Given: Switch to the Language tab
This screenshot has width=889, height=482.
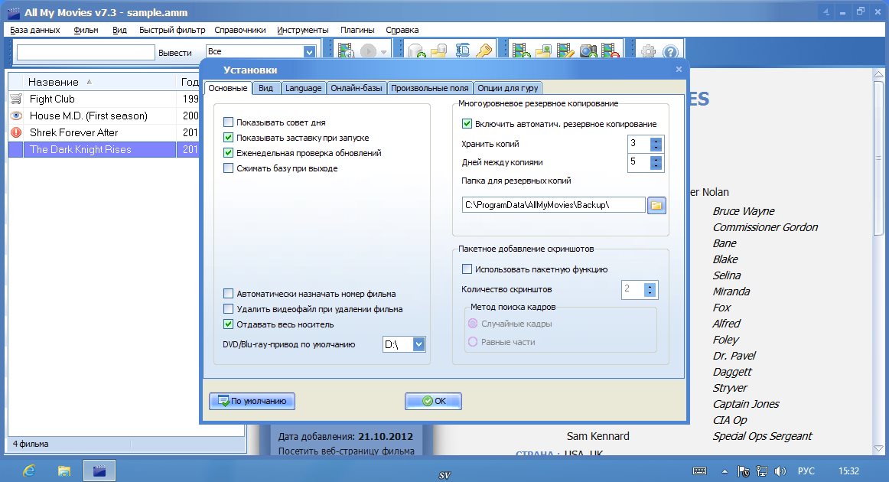Looking at the screenshot, I should (303, 88).
